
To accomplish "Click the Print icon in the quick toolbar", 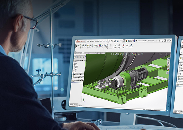I will point(118,41).
